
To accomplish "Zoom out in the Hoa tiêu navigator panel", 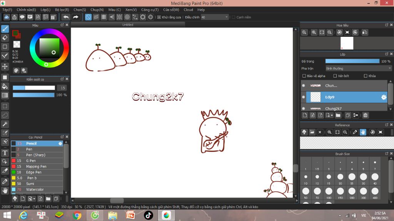I will click(329, 32).
